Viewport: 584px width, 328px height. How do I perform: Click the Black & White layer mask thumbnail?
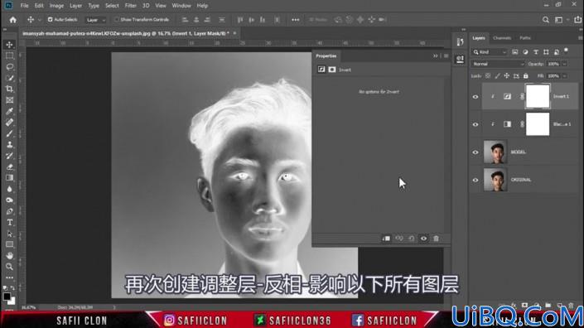[x=538, y=124]
